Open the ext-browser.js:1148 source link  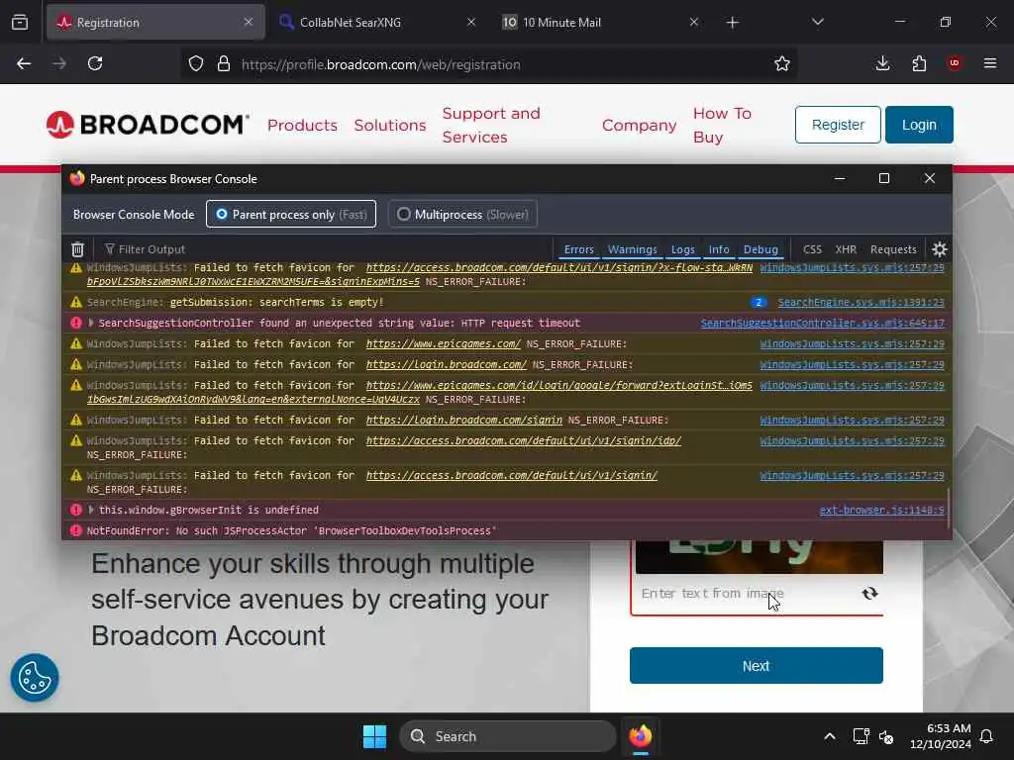(x=881, y=510)
